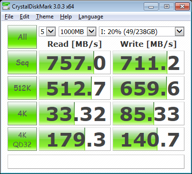192x174 pixels.
Task: Click the 512K write result 659.6
Action: coord(148,88)
